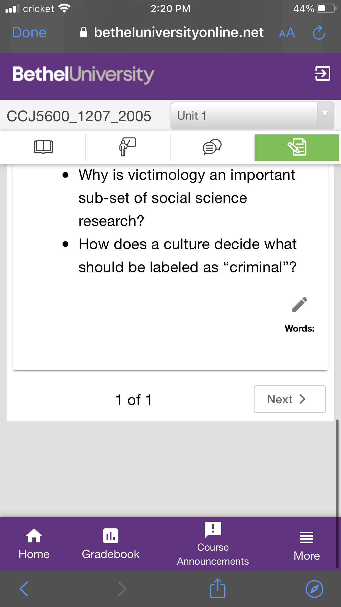Open in Safari compass icon
Image resolution: width=341 pixels, height=607 pixels.
pyautogui.click(x=314, y=589)
